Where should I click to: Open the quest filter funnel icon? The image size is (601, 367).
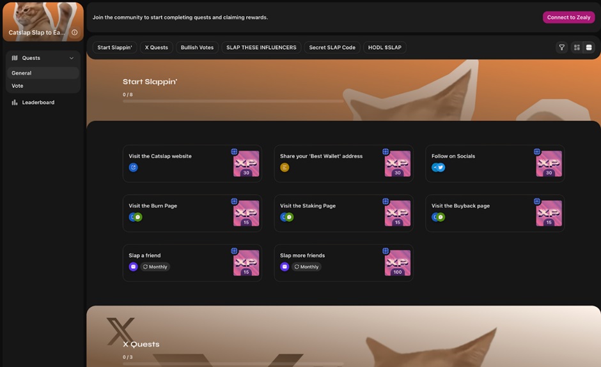coord(561,47)
